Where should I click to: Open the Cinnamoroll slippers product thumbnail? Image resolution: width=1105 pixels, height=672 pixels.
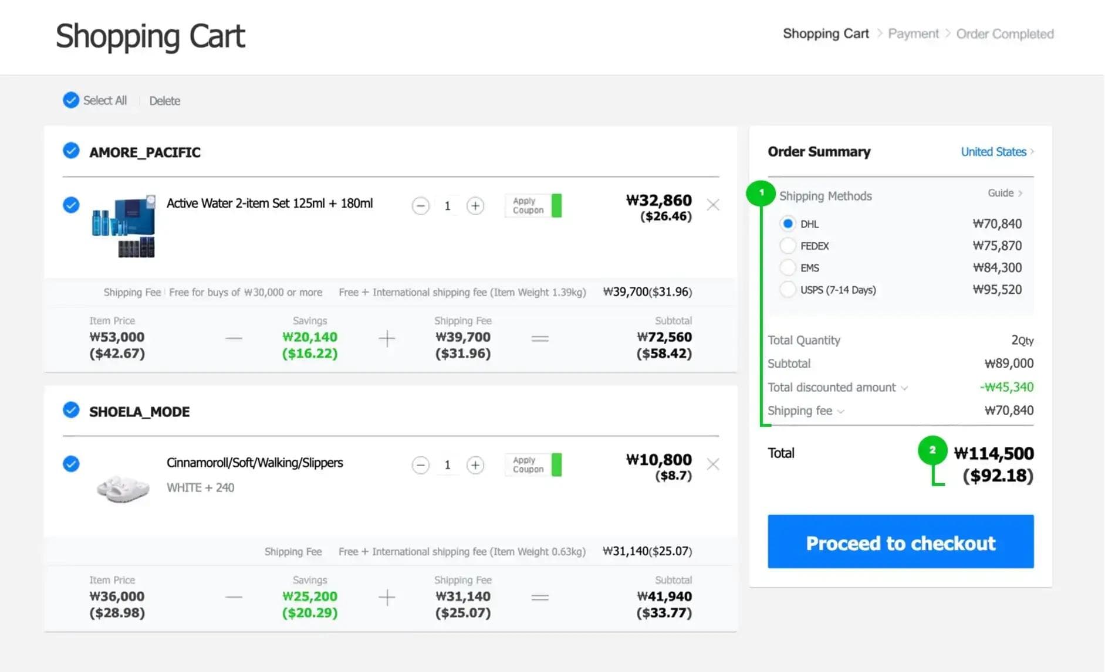coord(123,487)
